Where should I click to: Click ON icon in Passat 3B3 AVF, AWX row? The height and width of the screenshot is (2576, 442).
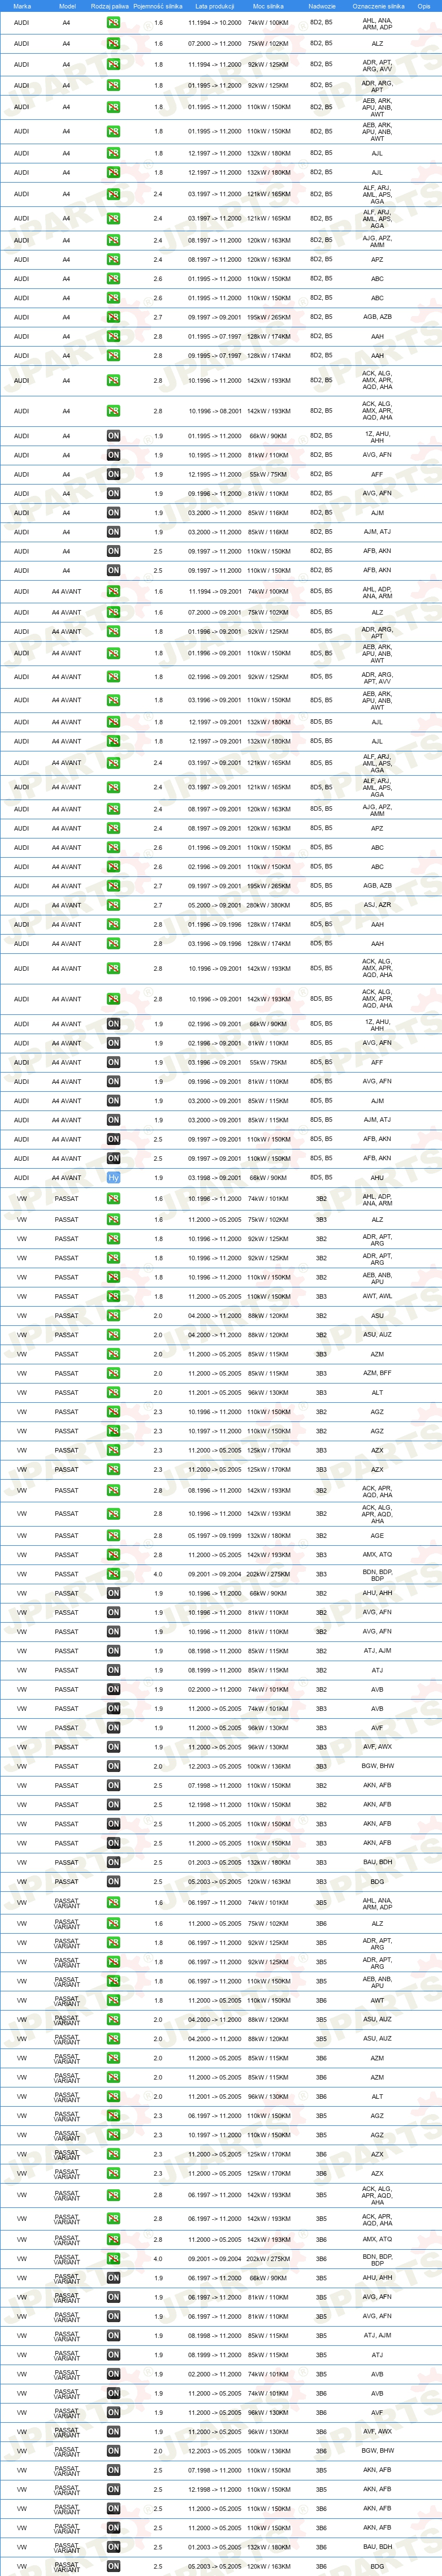[x=113, y=1747]
